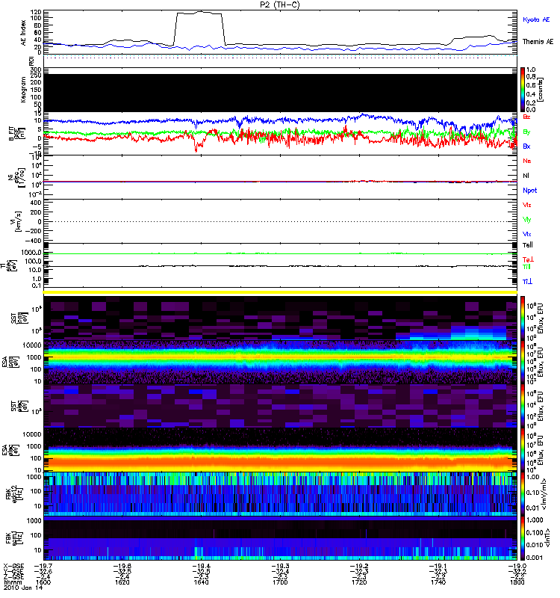Screen dimensions: 560x598
Task: Click the ESA ion spectrogram panel
Action: [280, 362]
